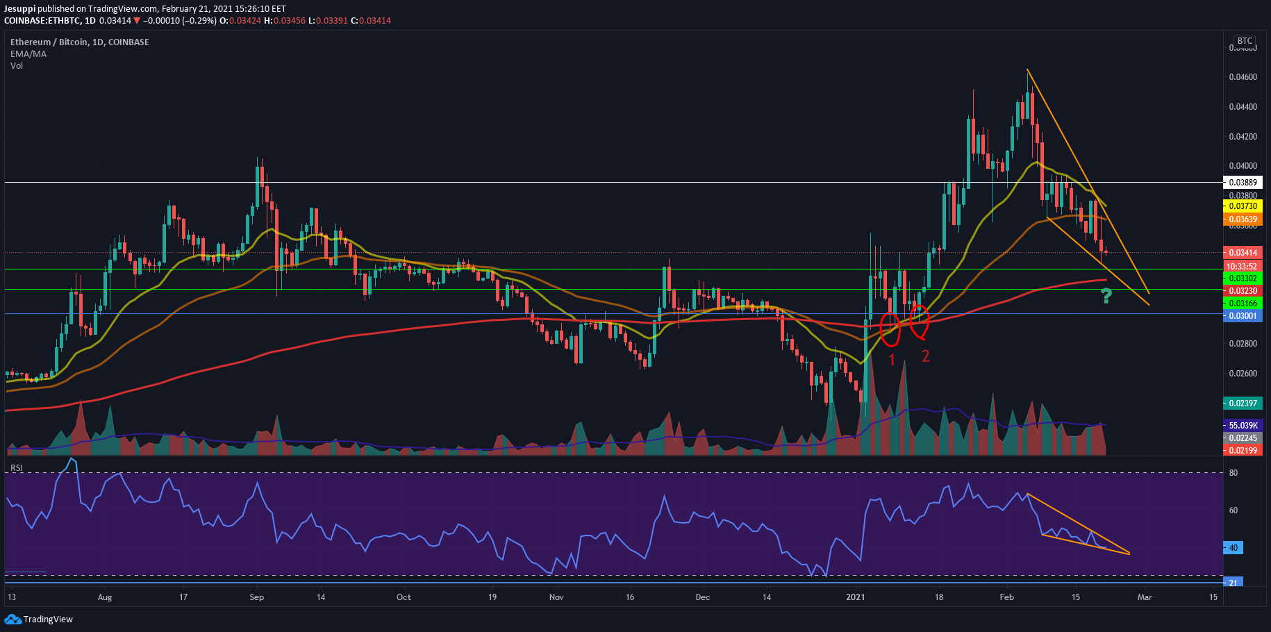Viewport: 1271px width, 632px height.
Task: Click the RSI pane label
Action: coord(17,468)
